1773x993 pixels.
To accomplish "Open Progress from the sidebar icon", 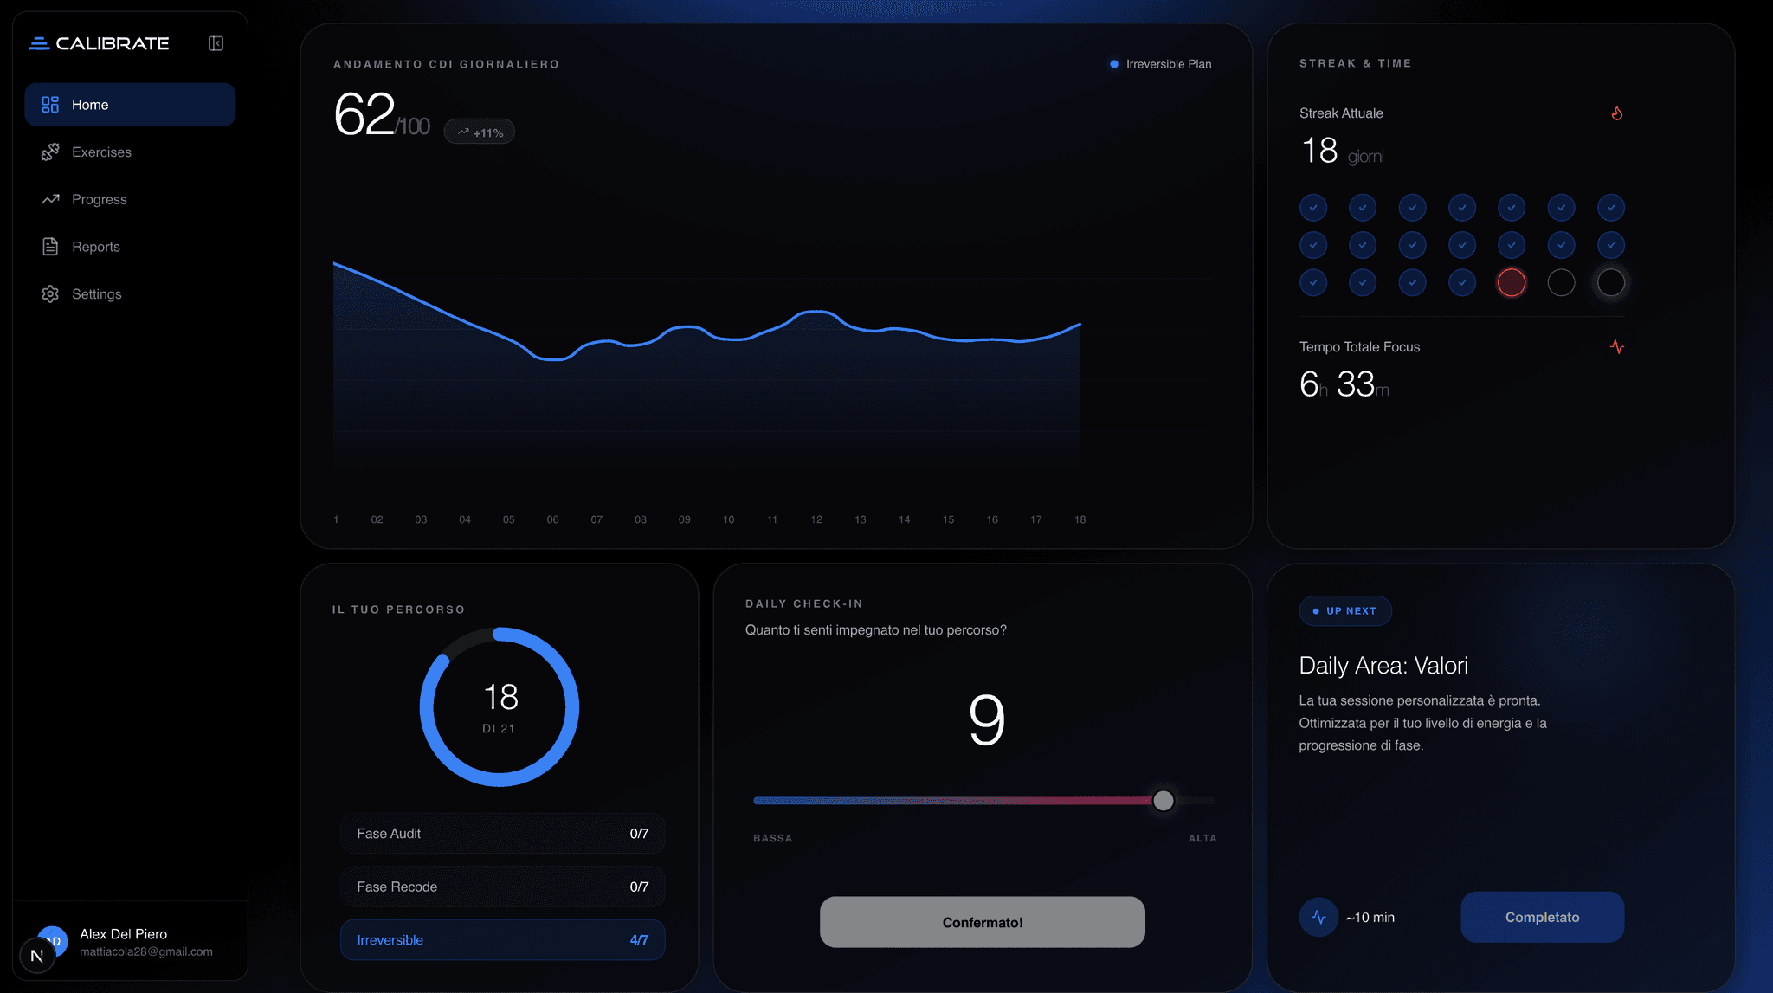I will [x=51, y=199].
